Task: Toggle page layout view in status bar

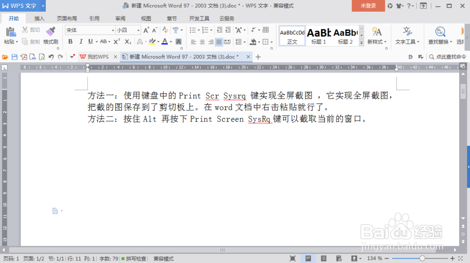Action: tap(308, 258)
